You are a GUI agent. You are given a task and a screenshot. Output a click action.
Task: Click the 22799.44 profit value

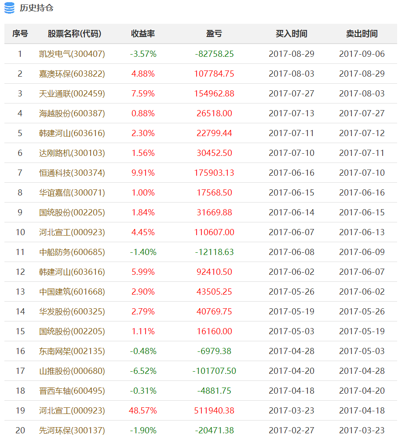click(x=214, y=133)
